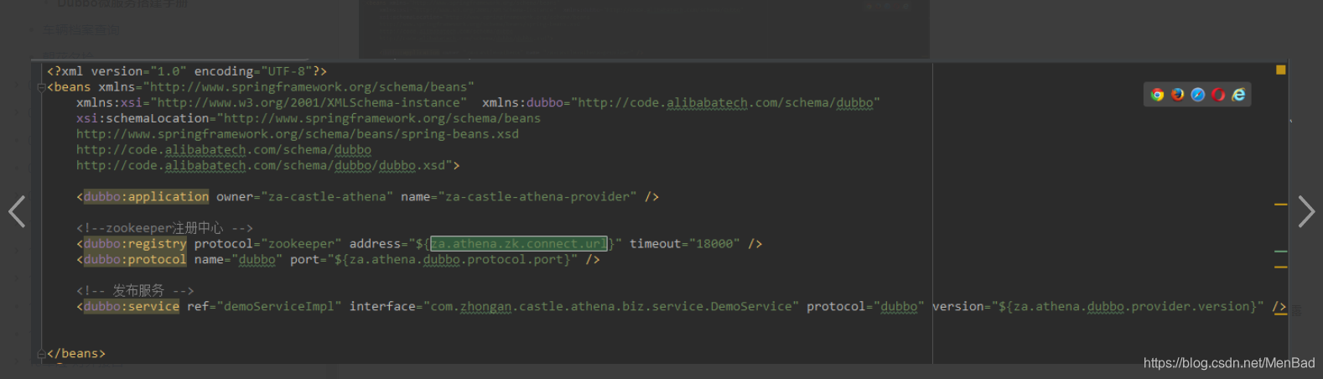This screenshot has height=379, width=1323.
Task: Click the dubbo:registry tag
Action: (x=135, y=244)
